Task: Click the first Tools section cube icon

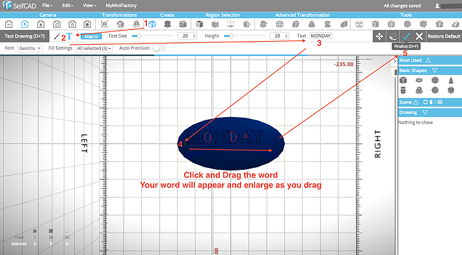Action: 359,24
